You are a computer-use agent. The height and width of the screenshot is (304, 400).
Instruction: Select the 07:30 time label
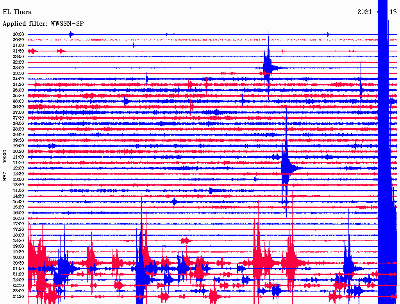coord(18,118)
